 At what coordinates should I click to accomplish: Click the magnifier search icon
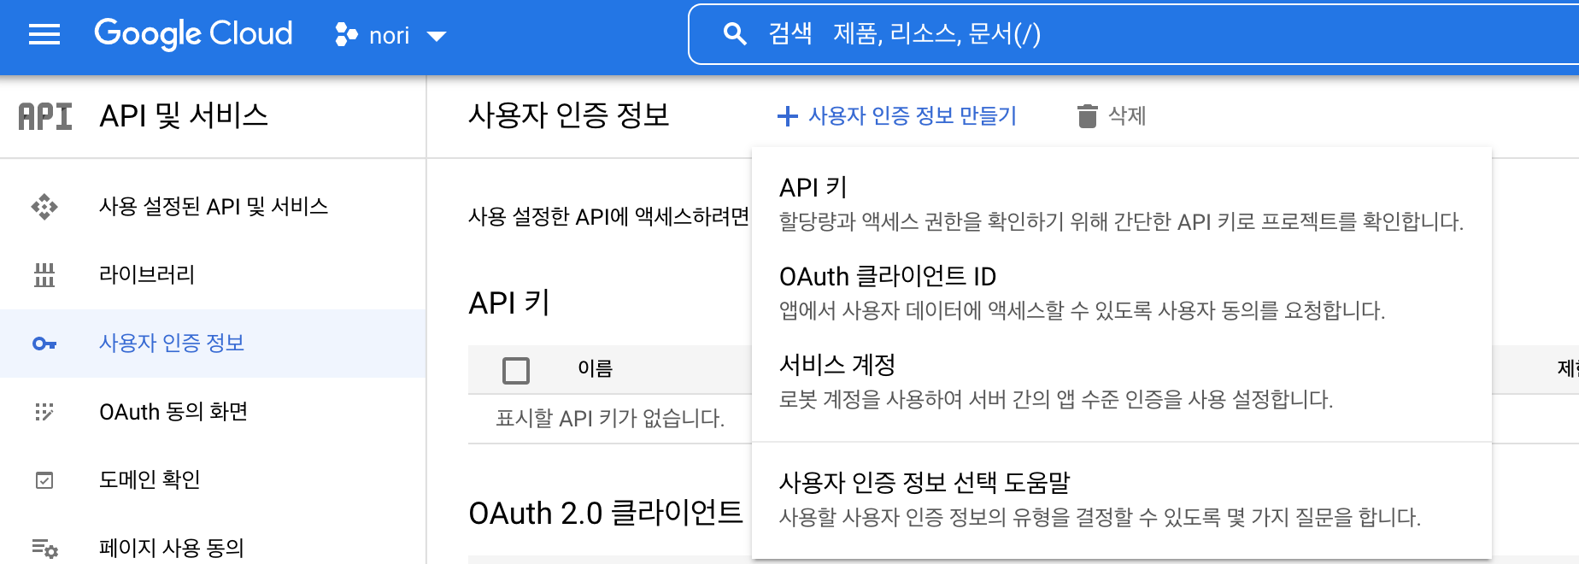click(x=734, y=34)
